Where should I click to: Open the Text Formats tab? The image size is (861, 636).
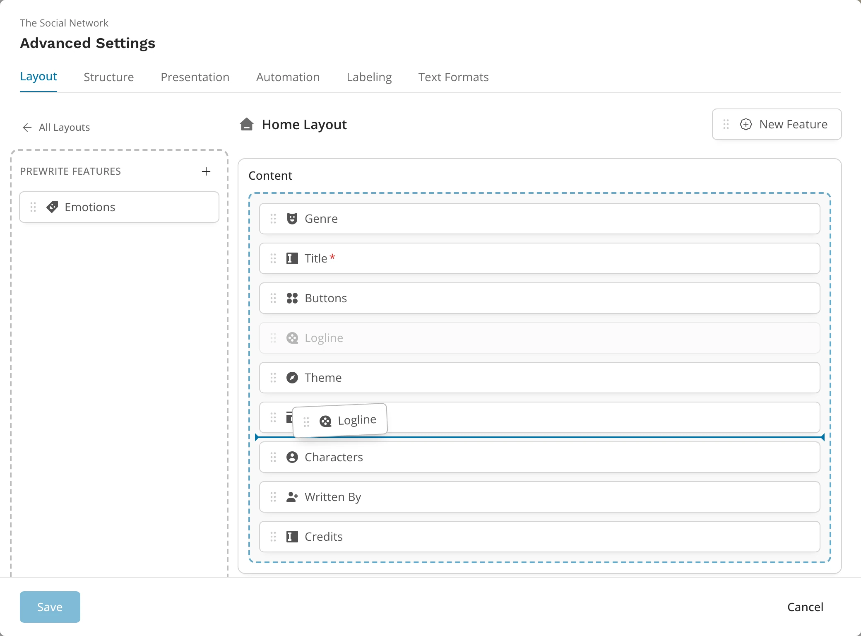[x=454, y=77]
